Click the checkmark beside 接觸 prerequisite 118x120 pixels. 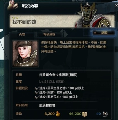[x=37, y=93]
